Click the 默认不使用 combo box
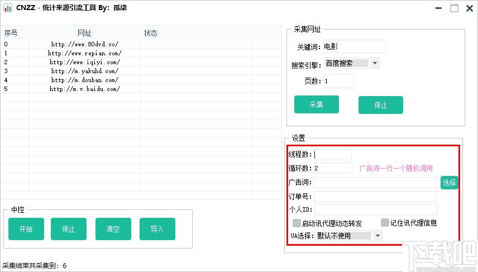The height and width of the screenshot is (272, 478). point(349,236)
